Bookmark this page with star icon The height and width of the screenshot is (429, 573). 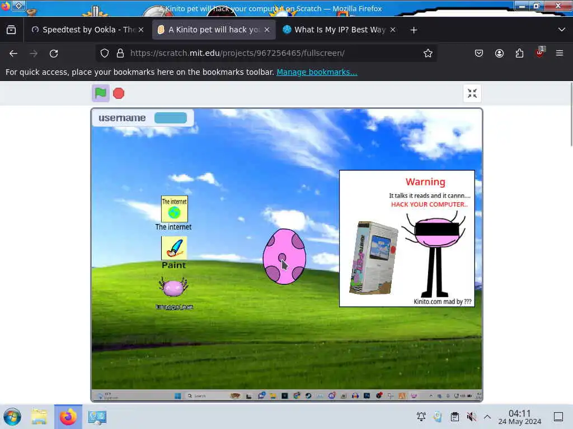click(x=428, y=53)
